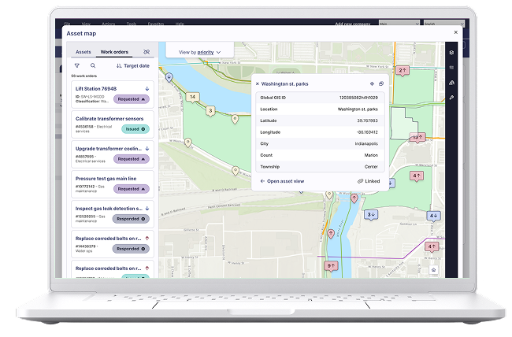Screen dimensions: 512x337
Task: Open the Actions menu in background window
Action: pyautogui.click(x=109, y=24)
